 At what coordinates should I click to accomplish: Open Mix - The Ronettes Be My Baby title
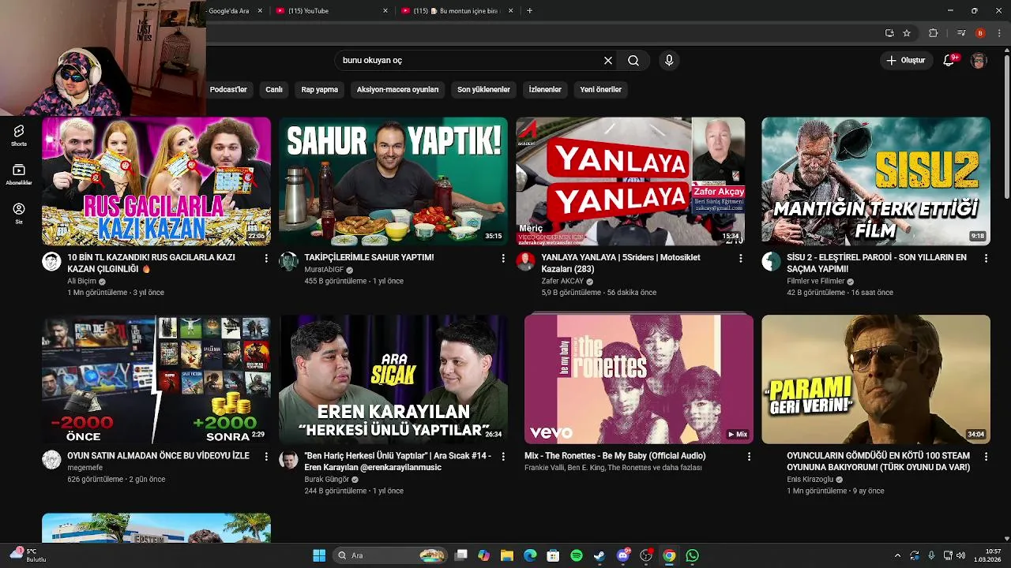click(x=615, y=456)
